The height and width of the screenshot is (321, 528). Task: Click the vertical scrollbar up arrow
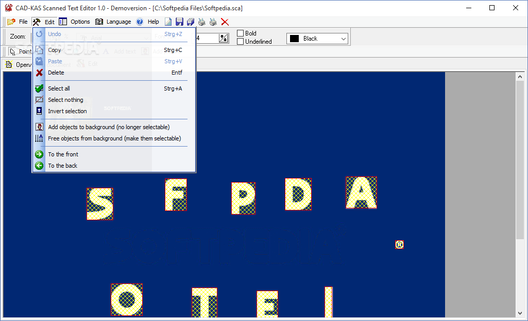pyautogui.click(x=520, y=77)
